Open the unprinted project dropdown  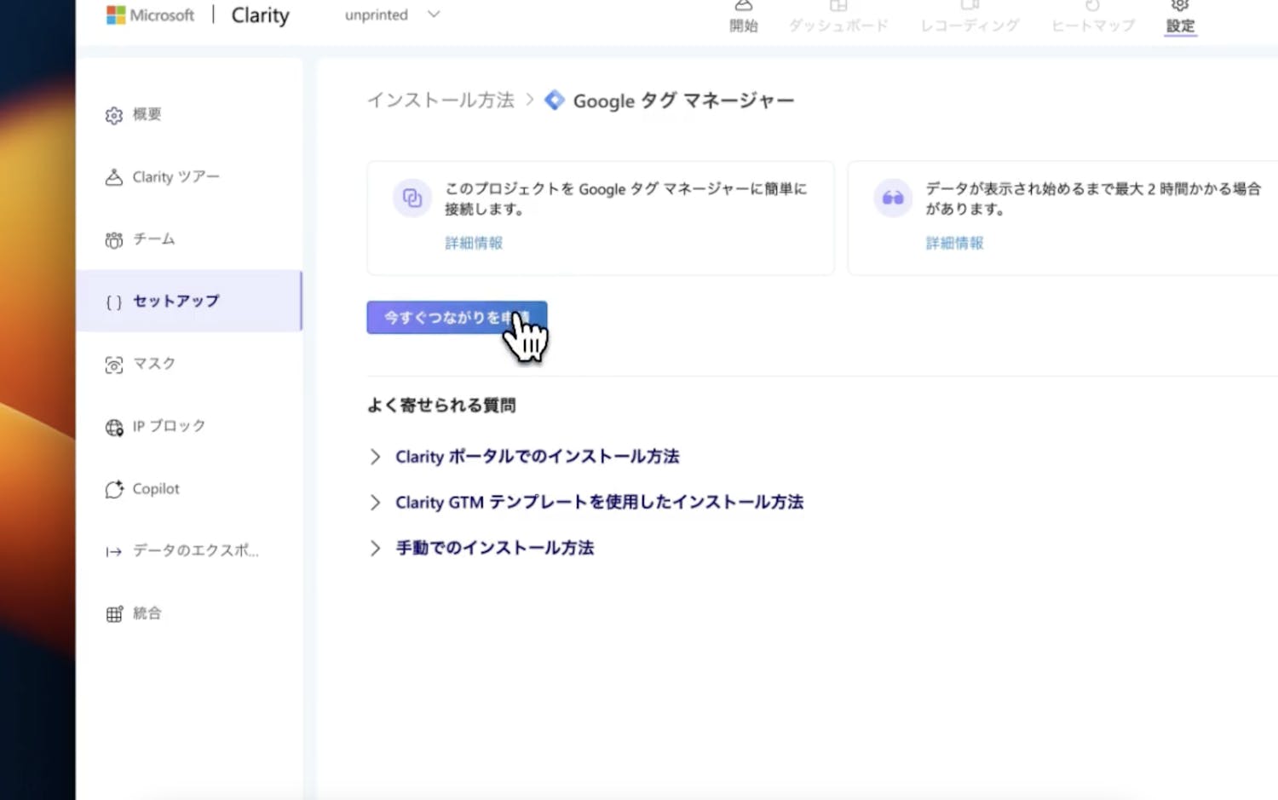point(392,14)
